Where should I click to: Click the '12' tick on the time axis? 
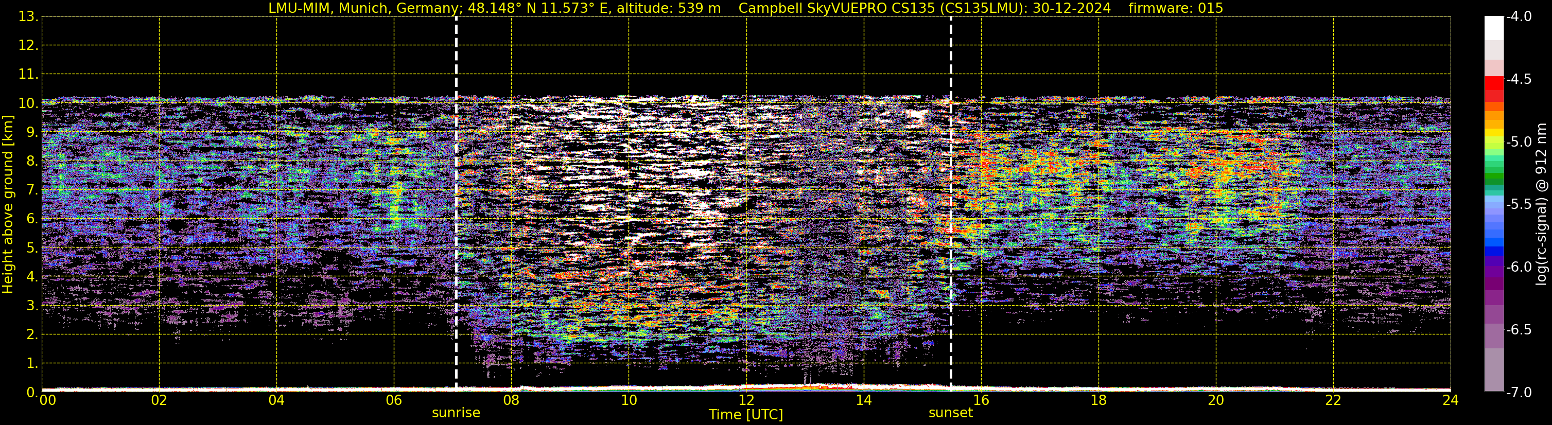pos(746,400)
